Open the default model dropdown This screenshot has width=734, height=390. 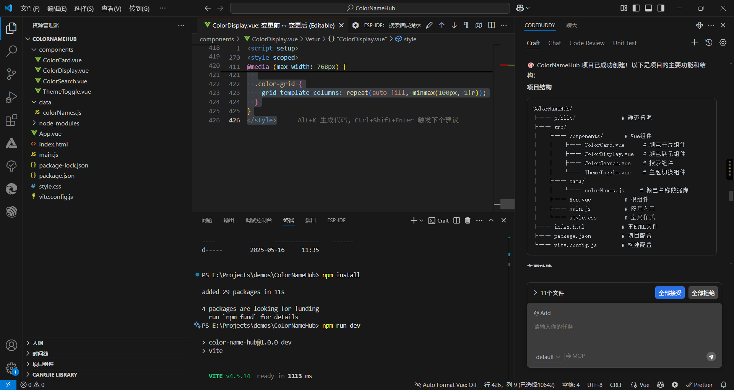click(548, 357)
